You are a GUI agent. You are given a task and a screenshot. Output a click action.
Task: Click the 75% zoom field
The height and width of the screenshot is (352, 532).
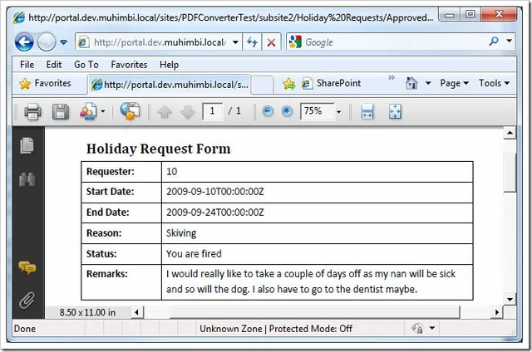tap(318, 111)
